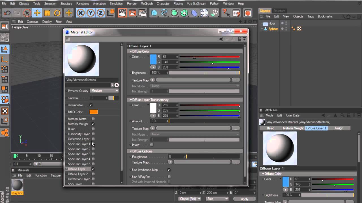Open the deformer tools icon
Screen dimensions: 362x203
194,13
